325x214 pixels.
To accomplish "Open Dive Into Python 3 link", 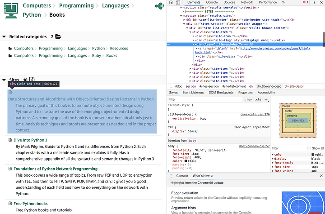I will pyautogui.click(x=31, y=140).
